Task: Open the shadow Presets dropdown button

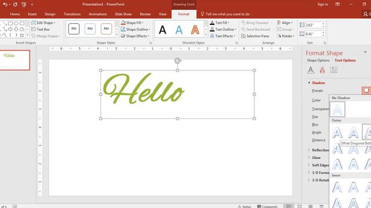Action: pyautogui.click(x=366, y=90)
